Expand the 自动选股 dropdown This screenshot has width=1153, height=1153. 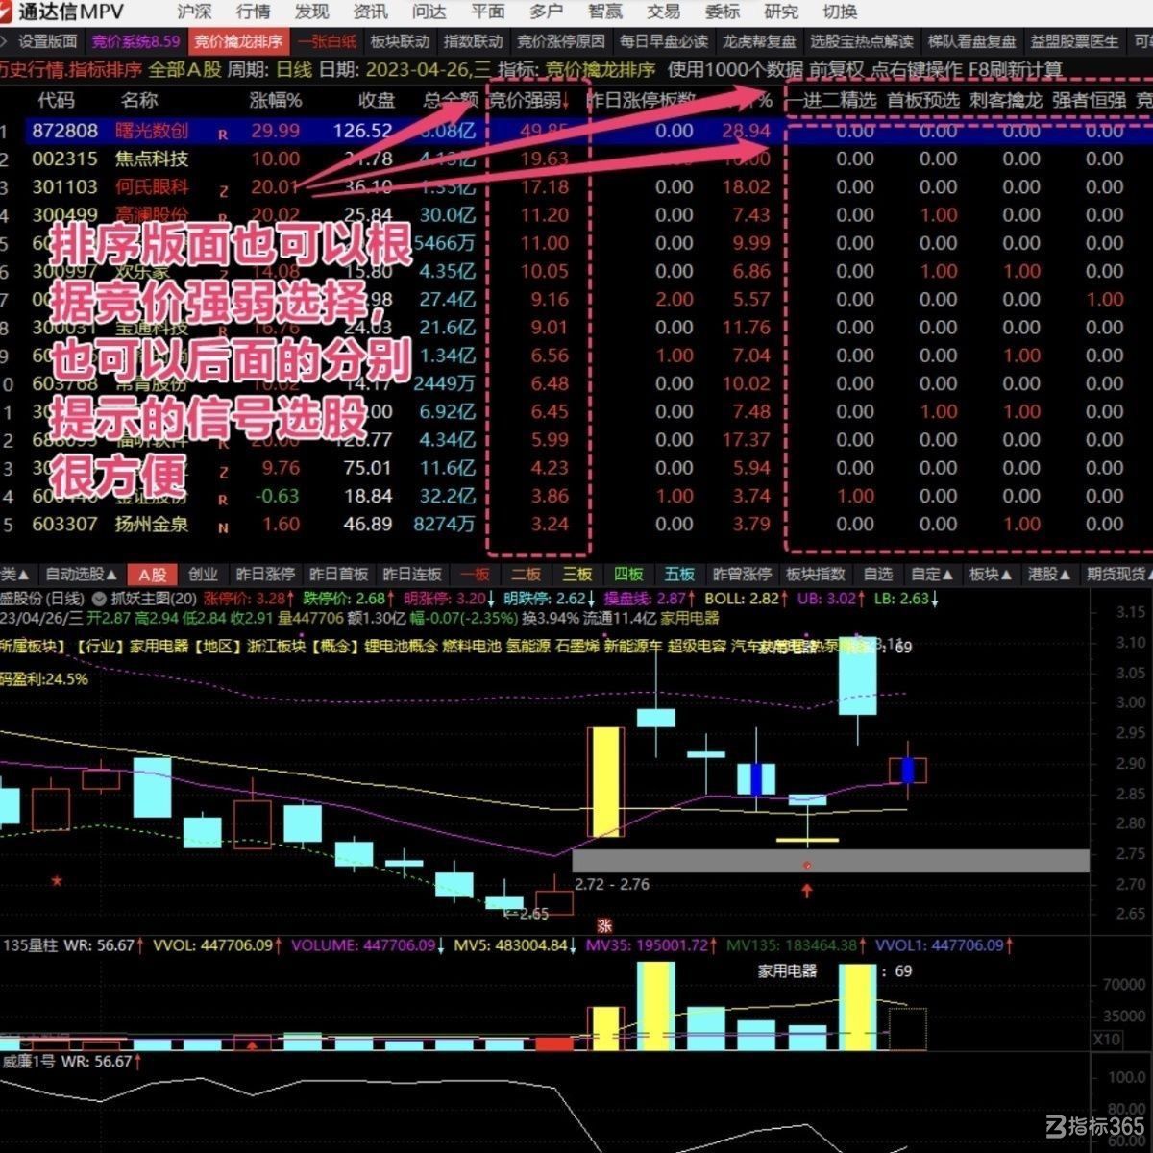[x=81, y=575]
